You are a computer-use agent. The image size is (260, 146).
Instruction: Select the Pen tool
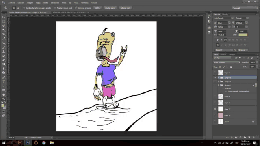[x=4, y=77]
